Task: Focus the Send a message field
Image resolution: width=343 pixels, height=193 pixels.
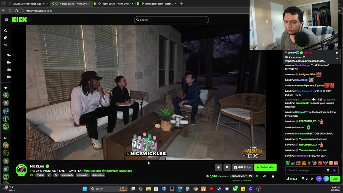Action: [x=305, y=170]
